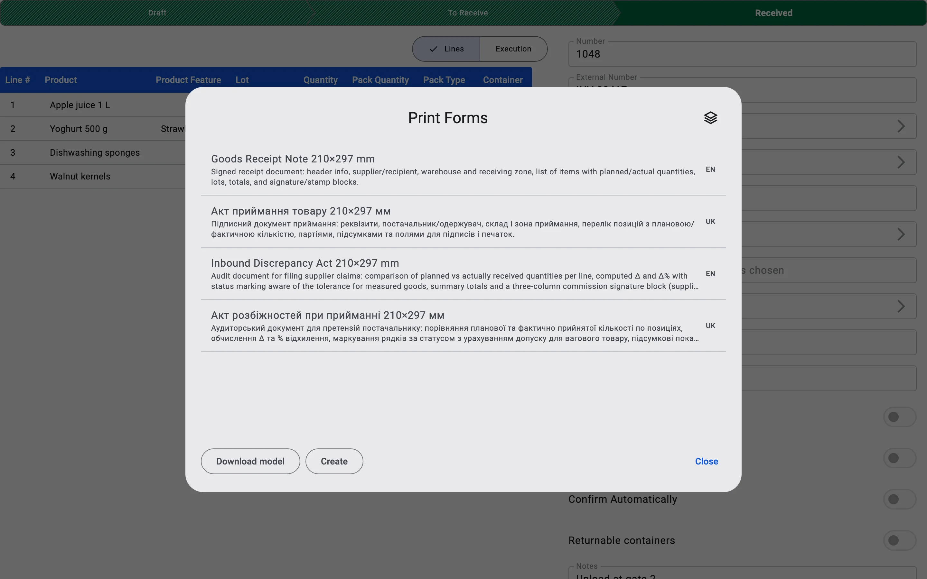The image size is (927, 579).
Task: Click the Received status stage
Action: click(773, 13)
